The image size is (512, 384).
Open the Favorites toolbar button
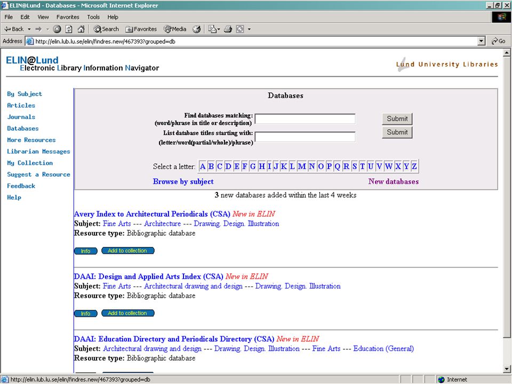click(x=141, y=29)
